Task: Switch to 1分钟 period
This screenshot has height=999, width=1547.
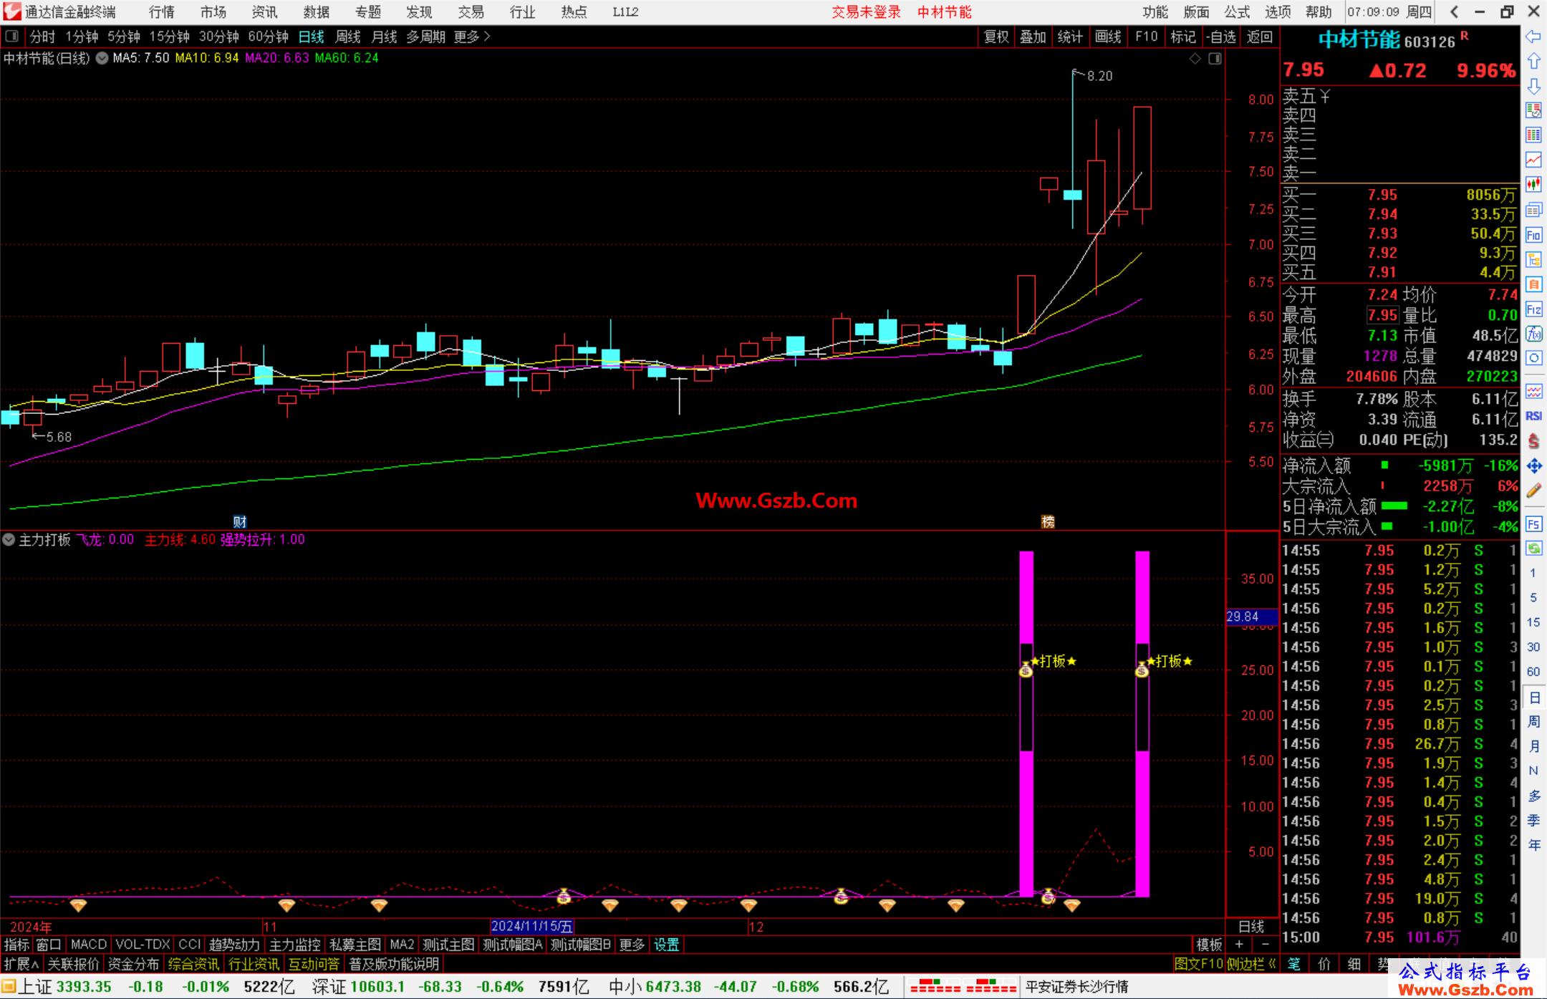Action: pos(82,37)
